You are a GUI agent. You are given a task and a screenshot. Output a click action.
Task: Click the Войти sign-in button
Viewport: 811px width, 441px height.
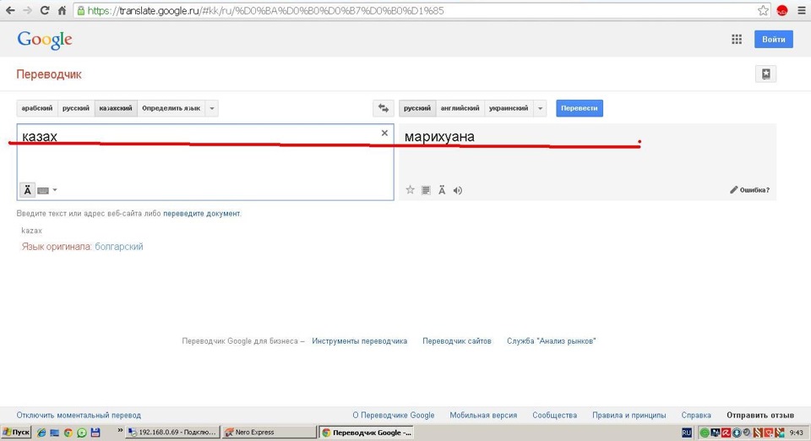774,40
